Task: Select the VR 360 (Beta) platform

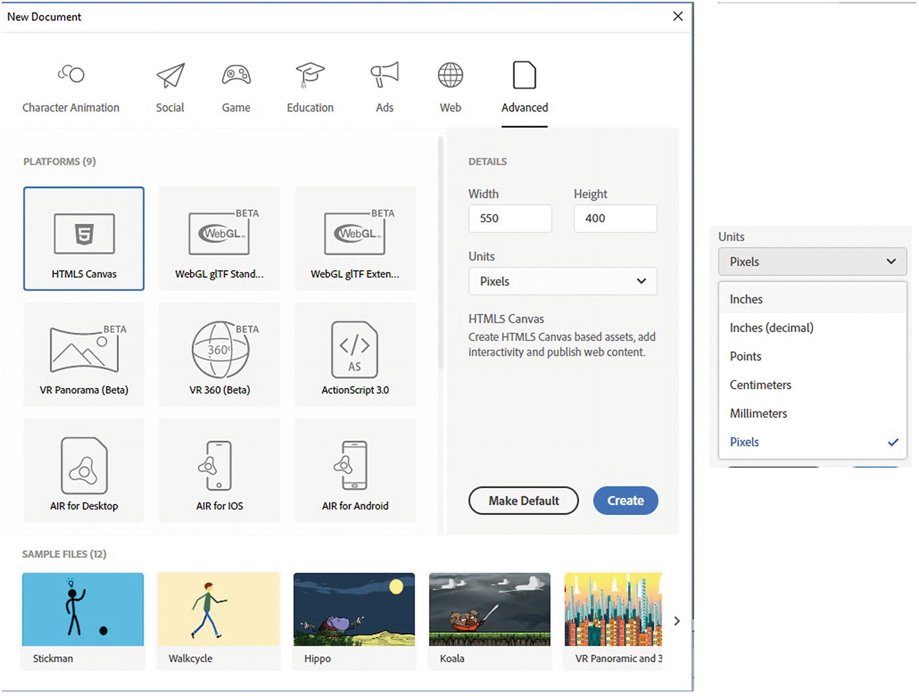Action: point(219,354)
